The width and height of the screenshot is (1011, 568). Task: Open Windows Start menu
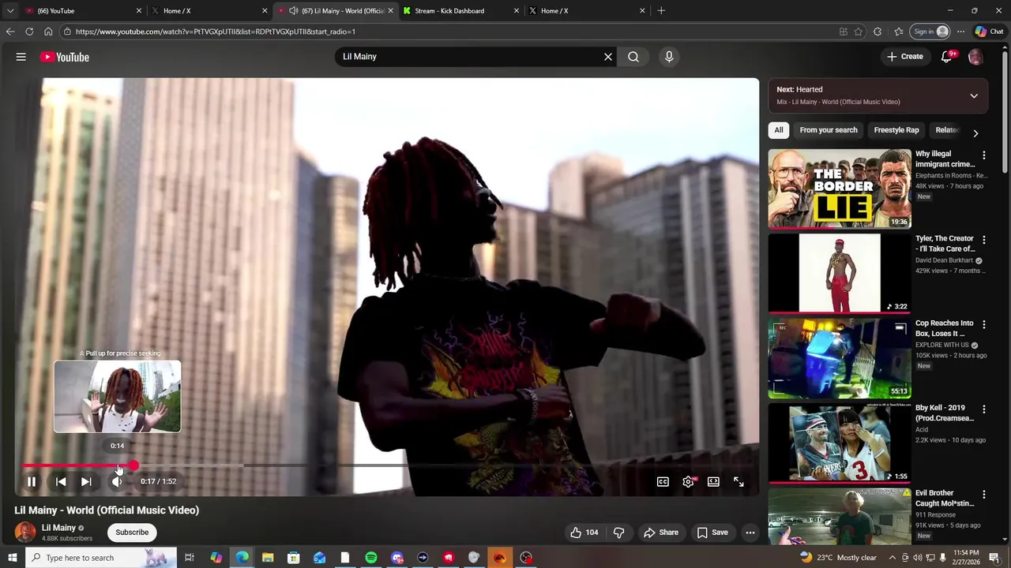13,558
